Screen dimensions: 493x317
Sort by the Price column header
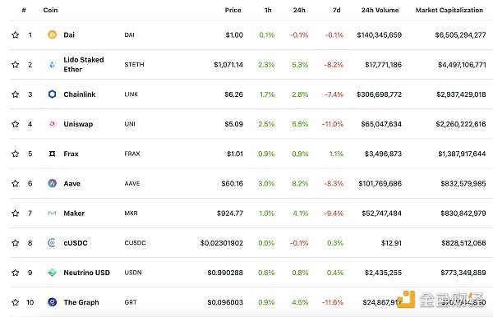(x=233, y=10)
